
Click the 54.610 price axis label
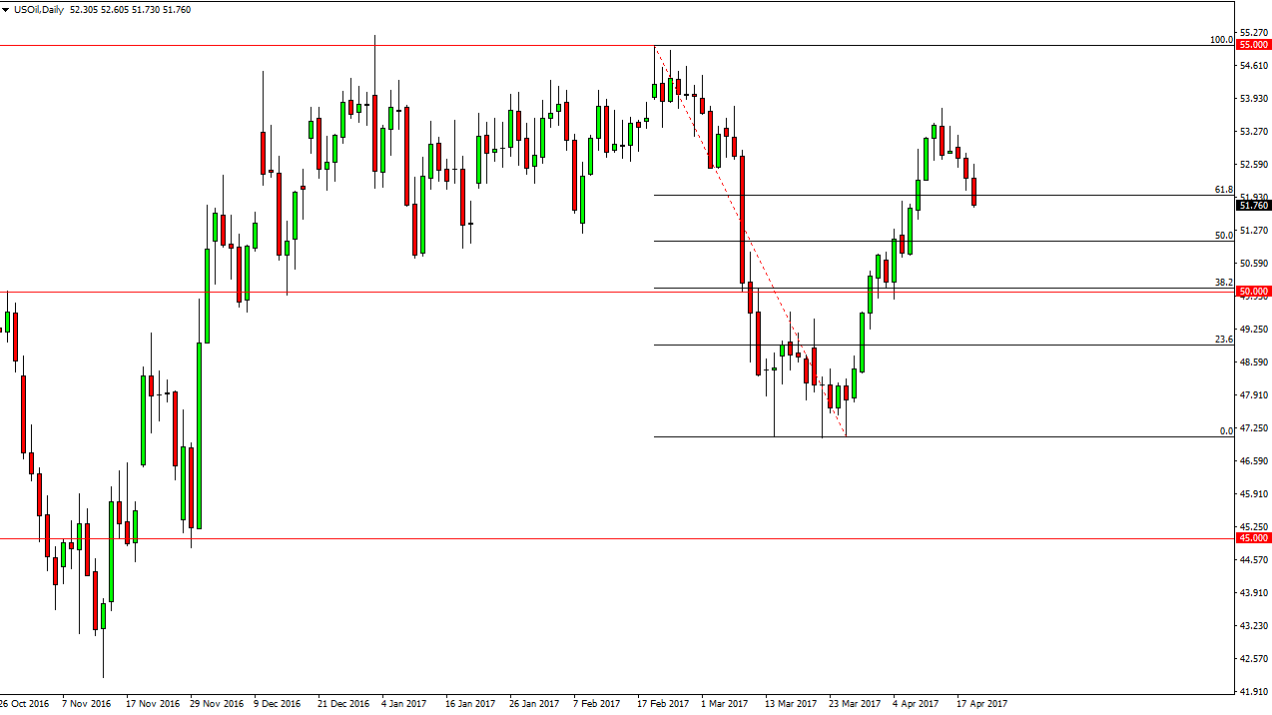(1254, 66)
